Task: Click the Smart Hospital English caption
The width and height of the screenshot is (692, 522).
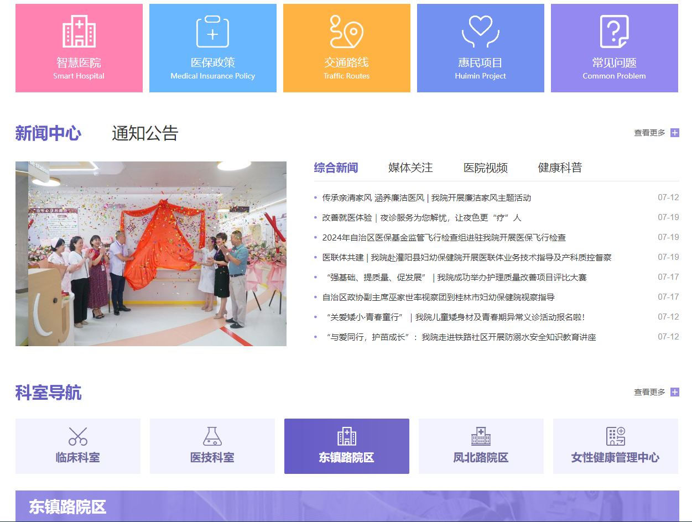Action: pos(79,76)
